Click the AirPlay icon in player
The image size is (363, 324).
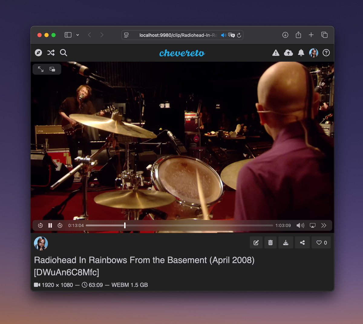click(313, 225)
